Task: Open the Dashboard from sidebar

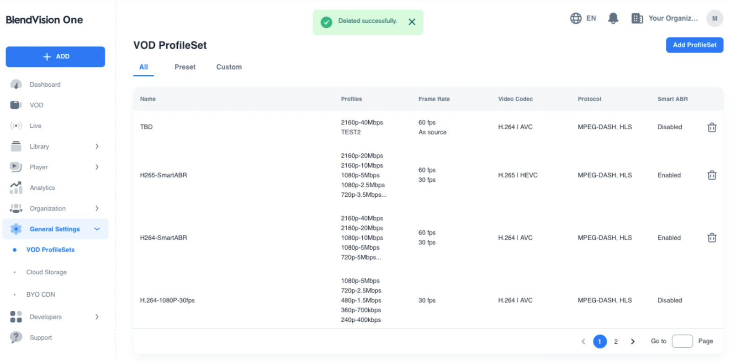Action: click(x=45, y=84)
